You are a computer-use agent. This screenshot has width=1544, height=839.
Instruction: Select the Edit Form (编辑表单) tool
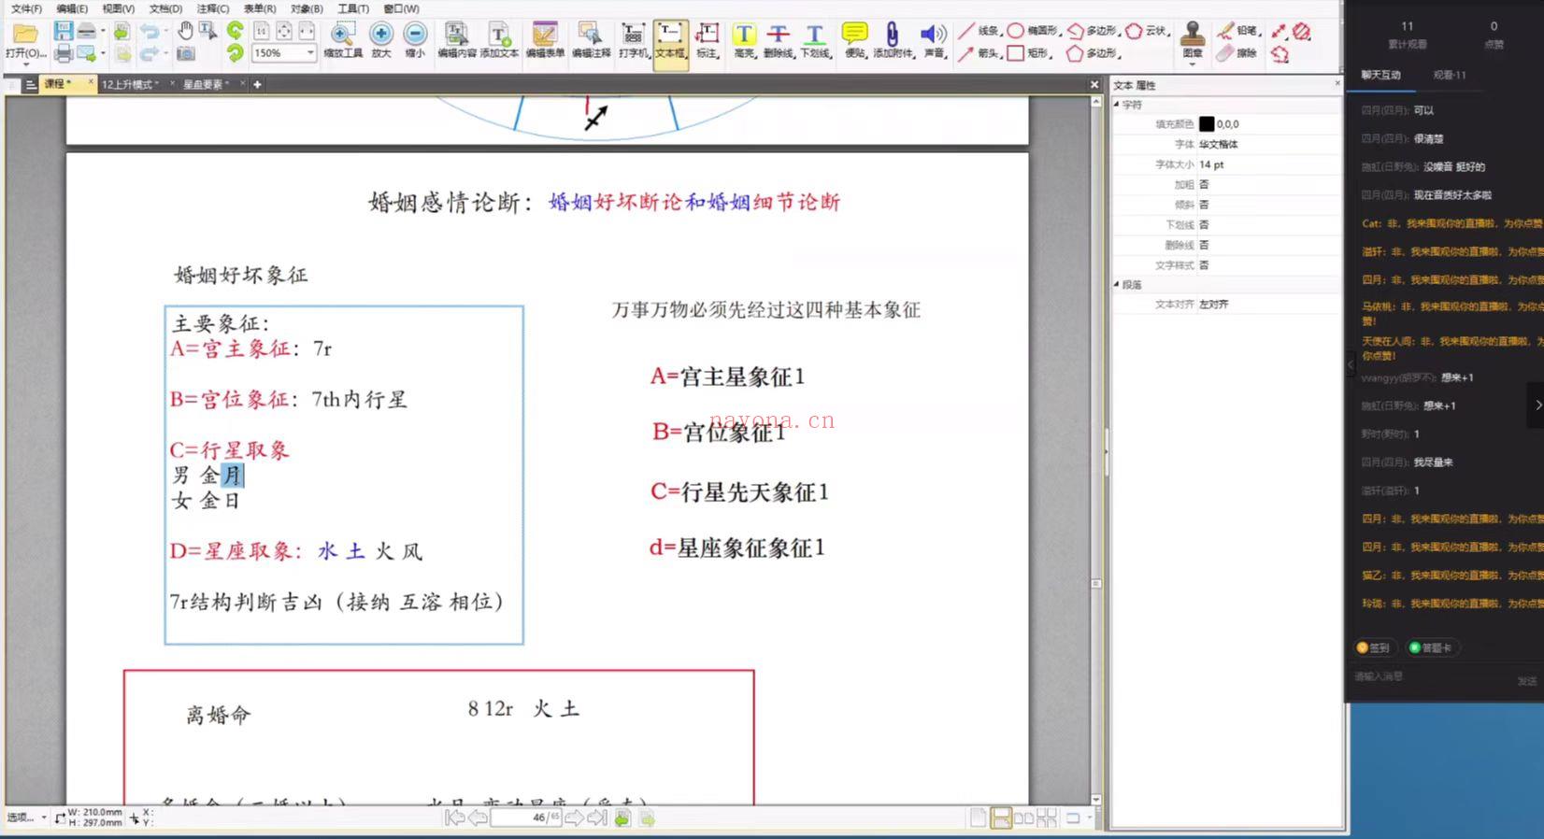tap(545, 40)
